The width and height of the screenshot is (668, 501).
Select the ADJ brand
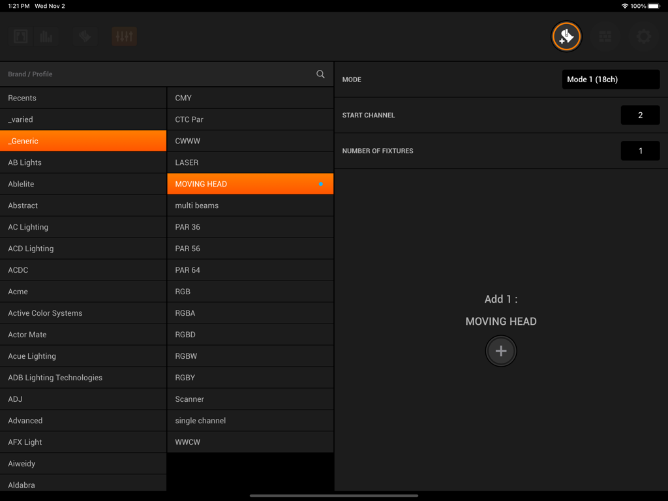[x=83, y=399]
